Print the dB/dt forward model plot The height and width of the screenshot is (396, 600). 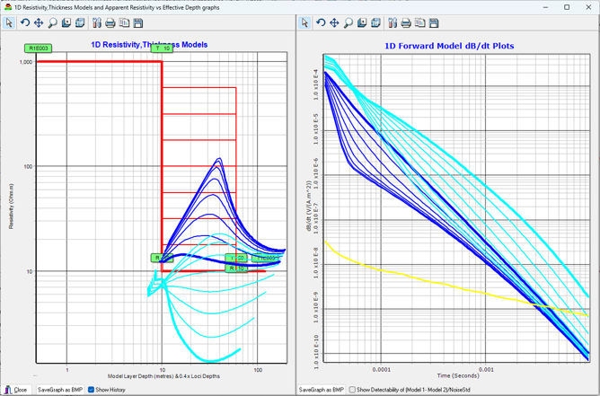[406, 23]
